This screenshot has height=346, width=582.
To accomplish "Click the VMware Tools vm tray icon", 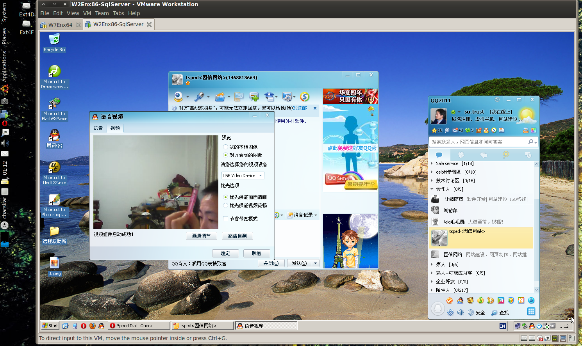I will click(553, 326).
